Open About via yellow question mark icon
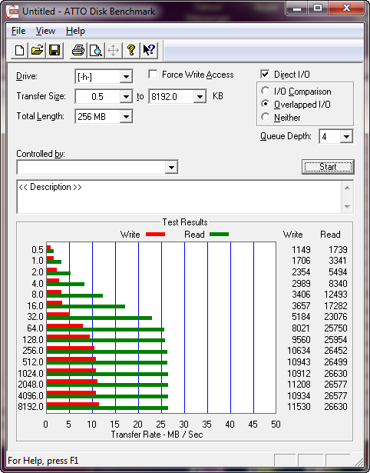Screen dimensions: 370x473 (131, 50)
